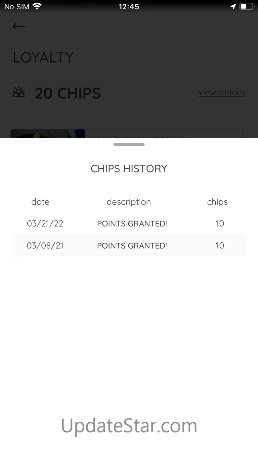Tap the 03/08/21 date entry

click(x=45, y=246)
